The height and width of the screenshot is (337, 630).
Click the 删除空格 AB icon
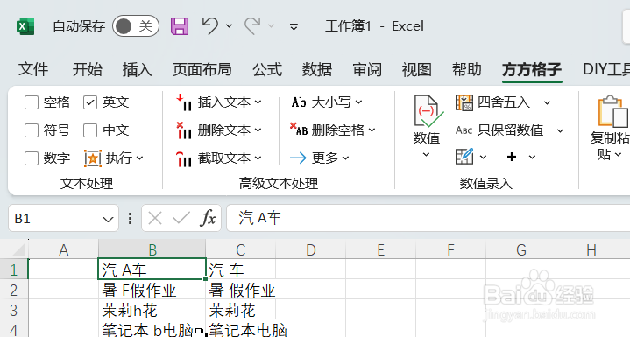click(299, 130)
